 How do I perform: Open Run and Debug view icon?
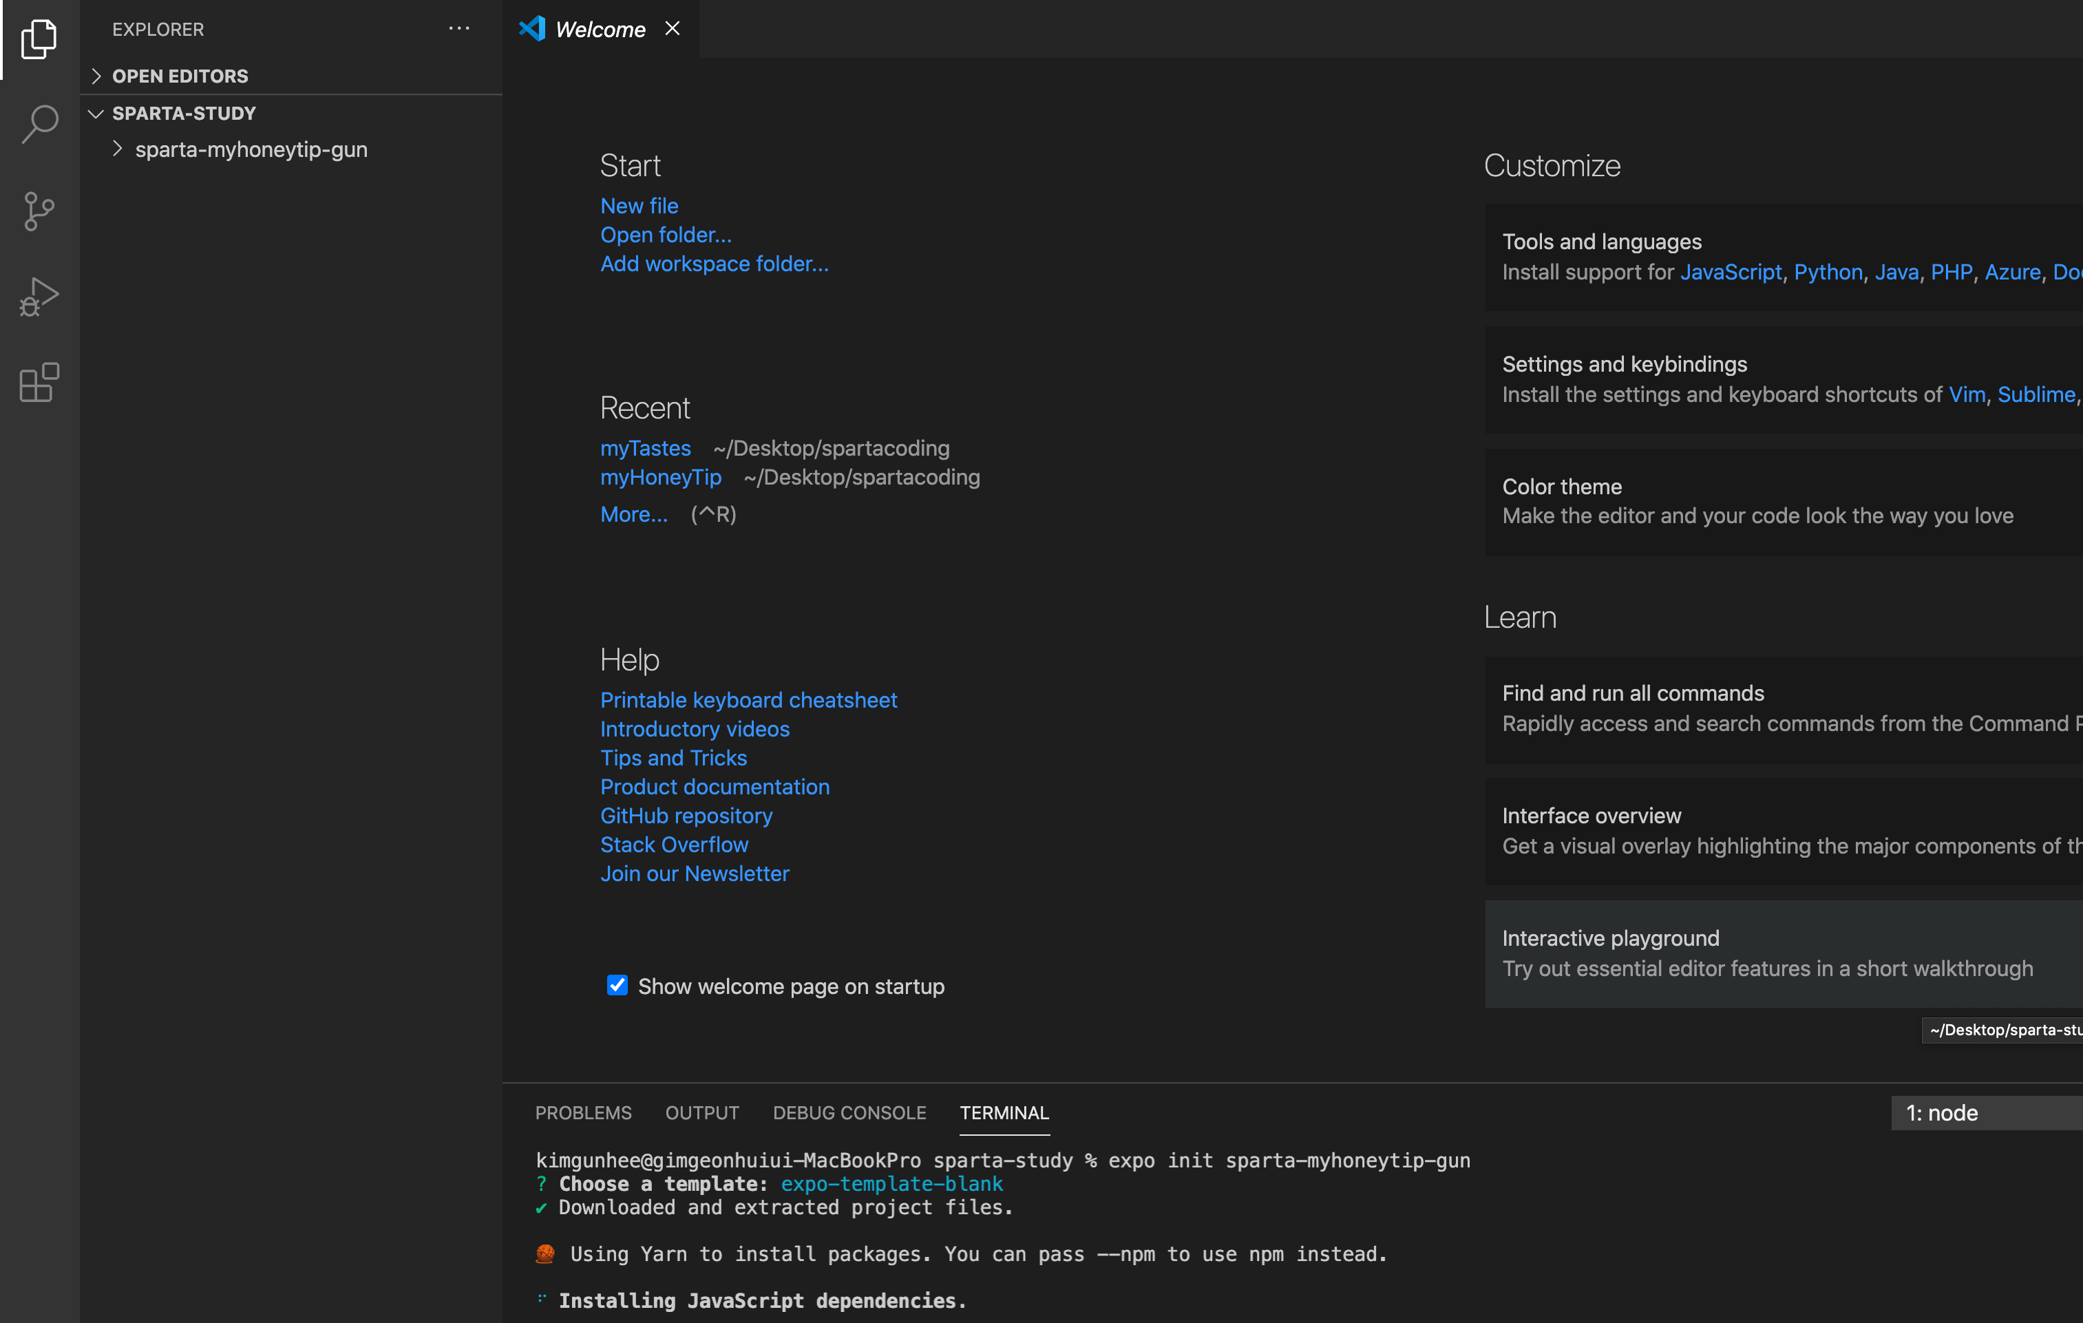39,297
